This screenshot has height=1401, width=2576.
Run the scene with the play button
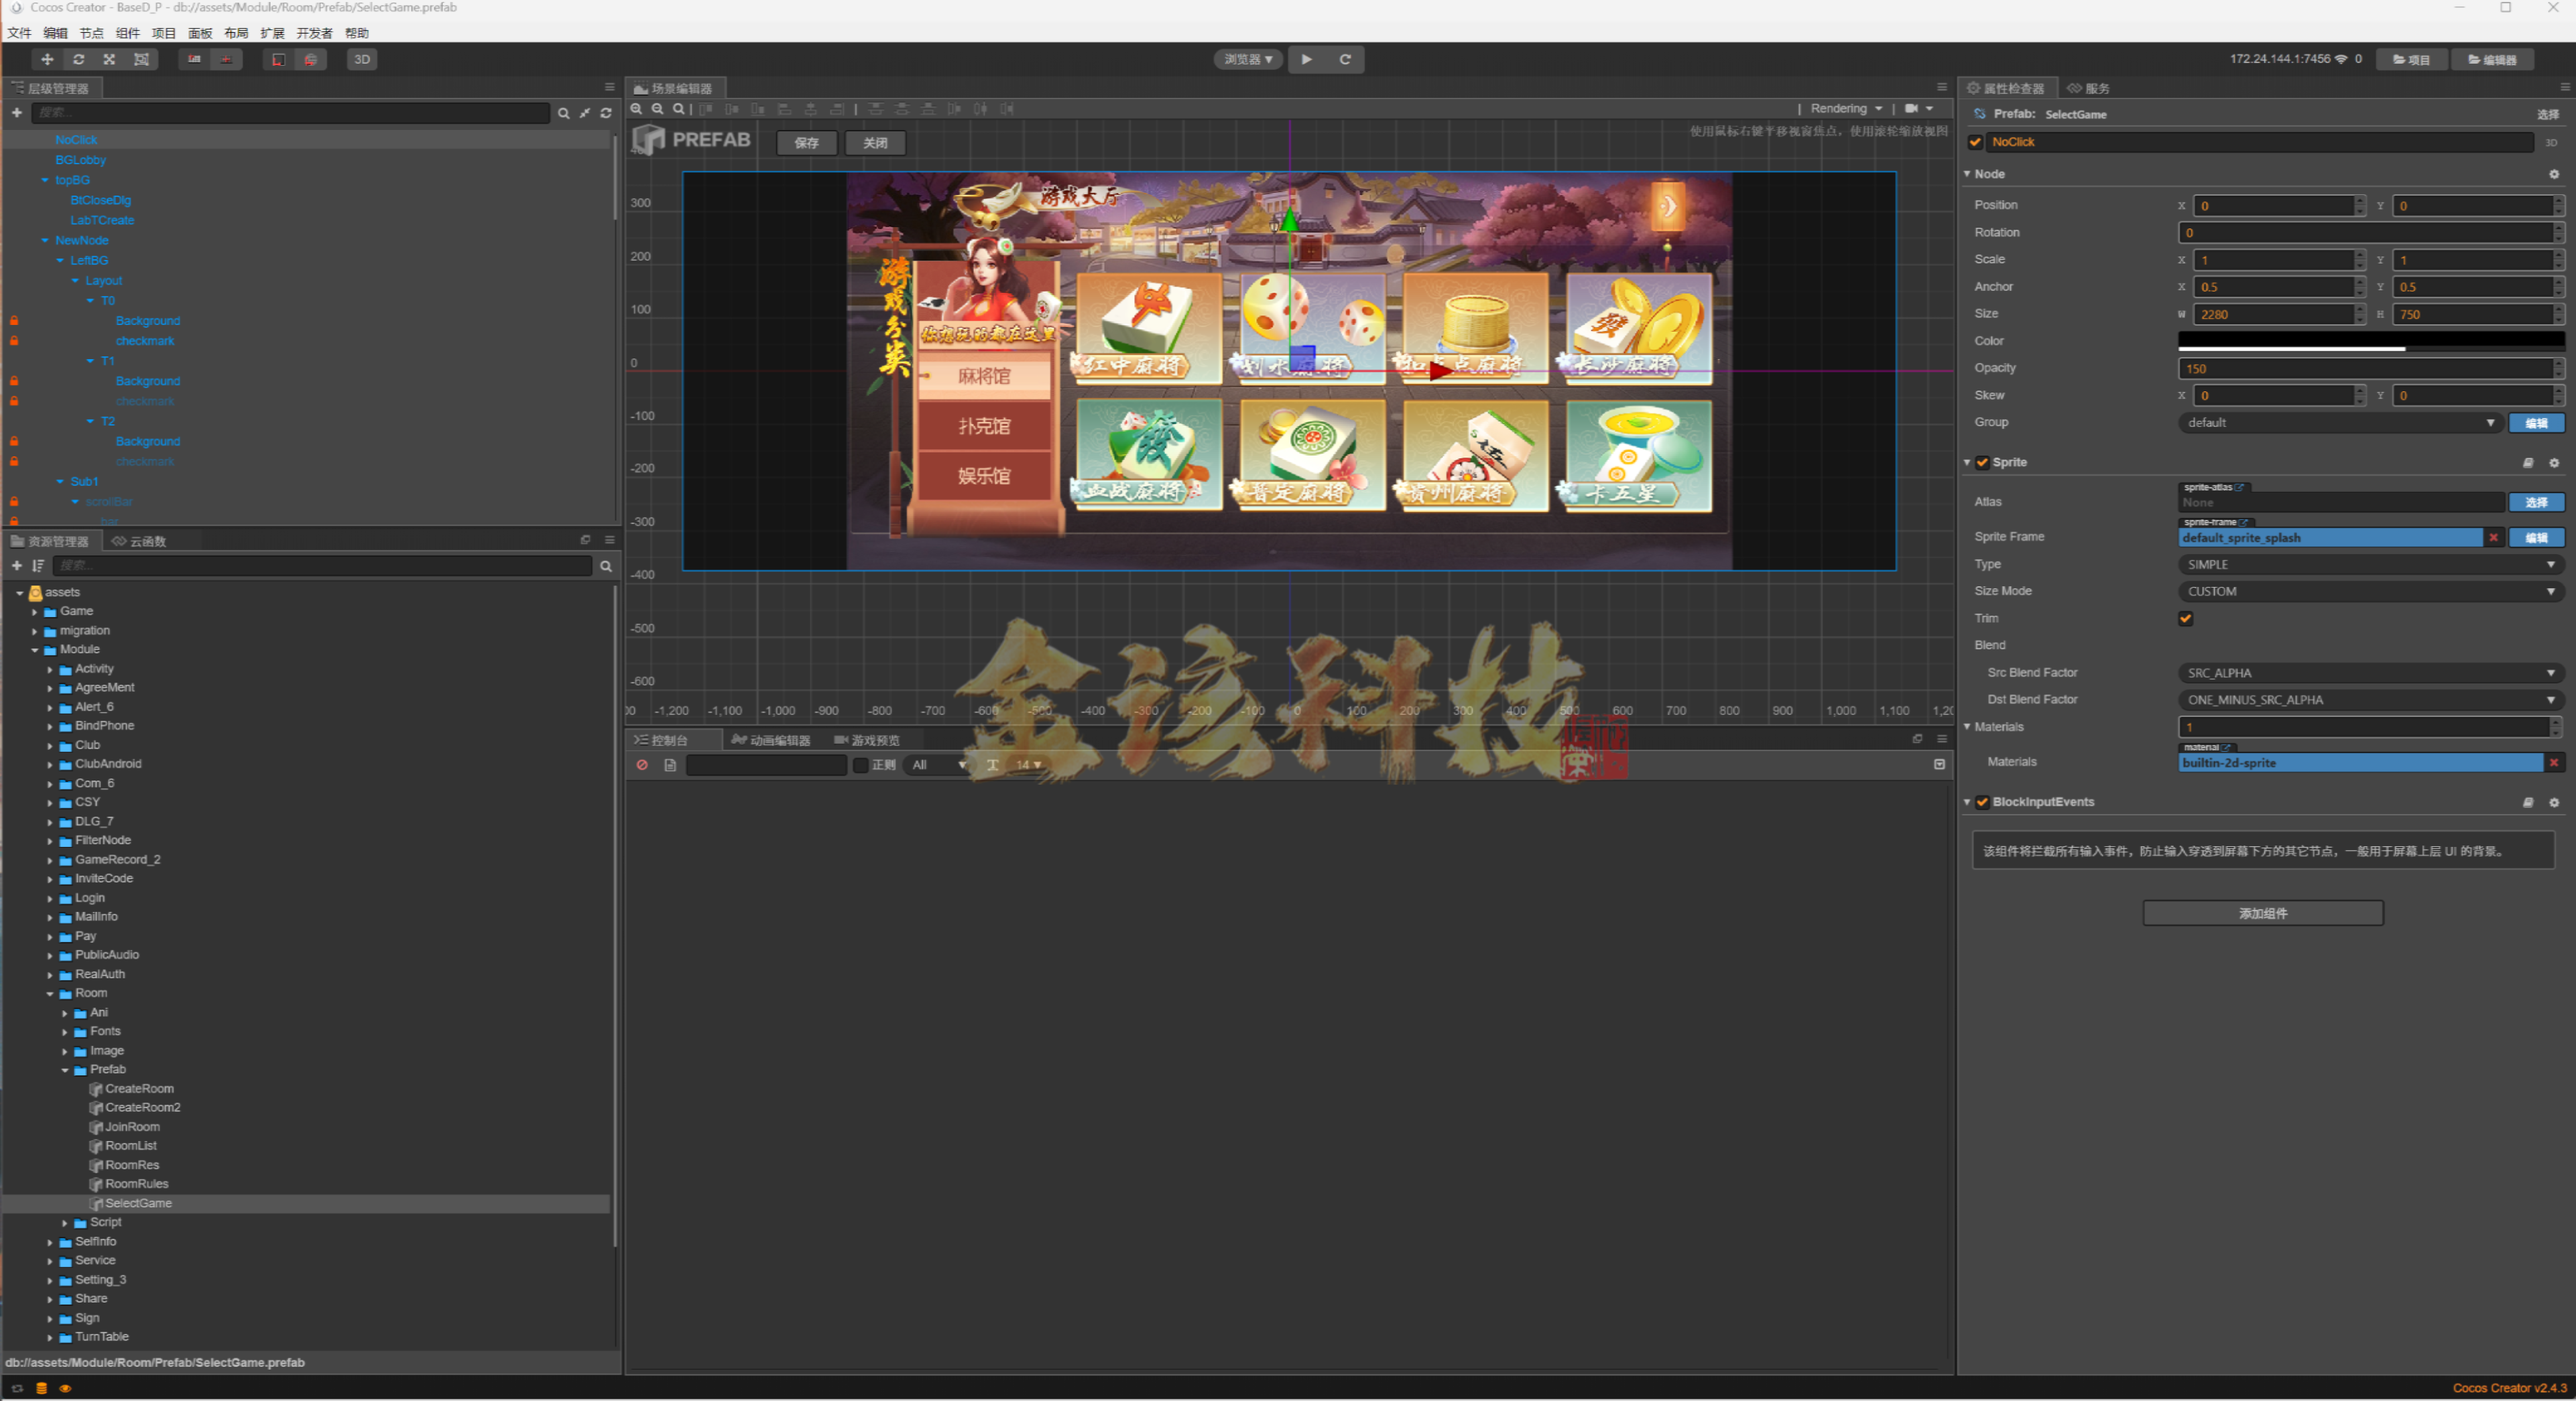click(1306, 59)
